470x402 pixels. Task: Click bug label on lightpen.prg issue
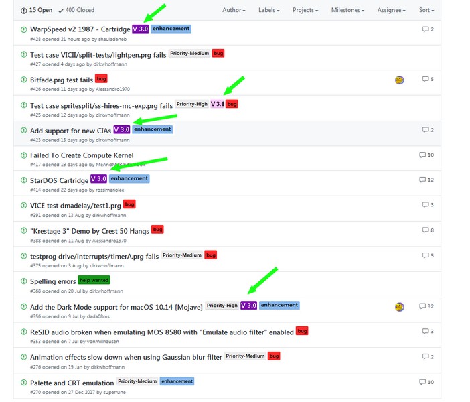pos(218,54)
